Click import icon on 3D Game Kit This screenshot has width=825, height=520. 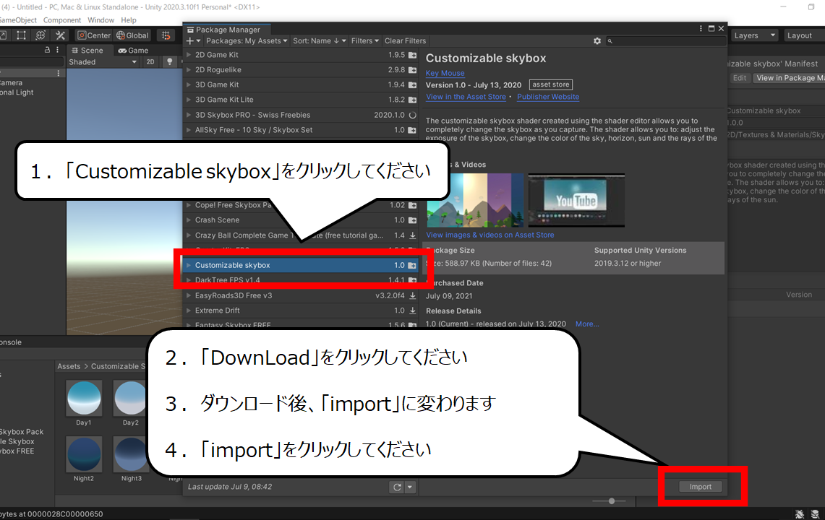(412, 84)
